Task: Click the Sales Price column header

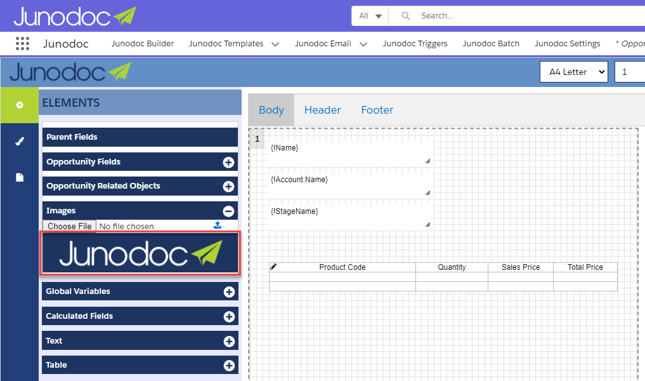Action: click(521, 267)
